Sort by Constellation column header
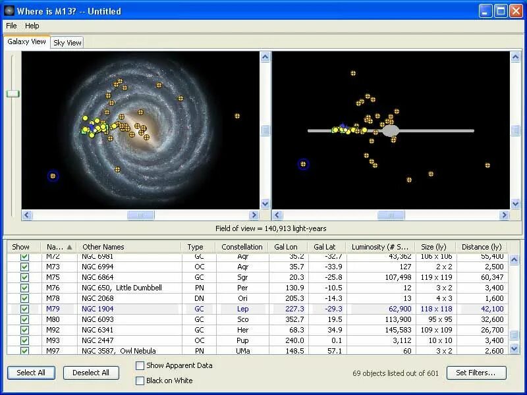Screen dimensions: 527x395 tap(242, 247)
